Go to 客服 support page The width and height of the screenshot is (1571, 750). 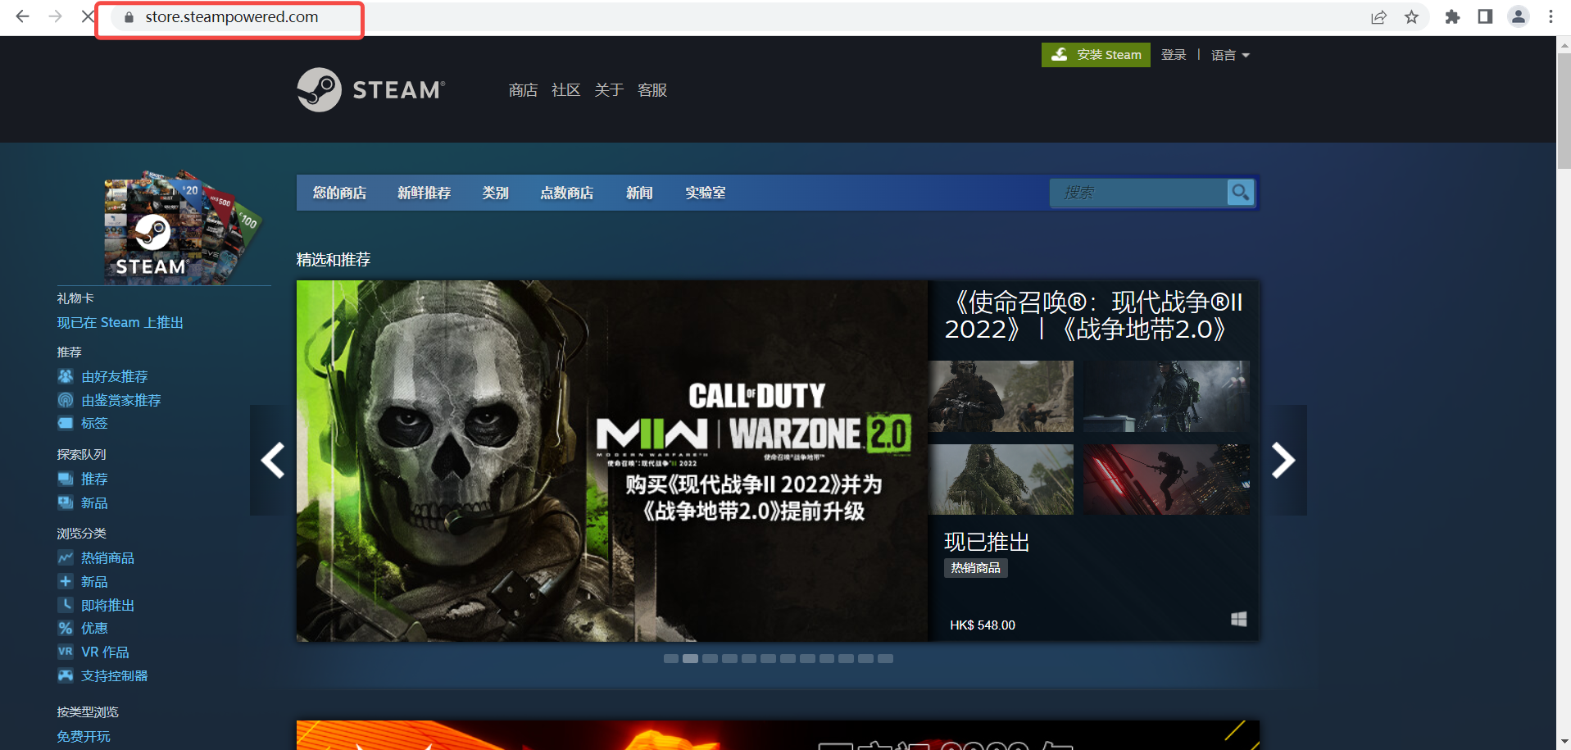click(652, 90)
